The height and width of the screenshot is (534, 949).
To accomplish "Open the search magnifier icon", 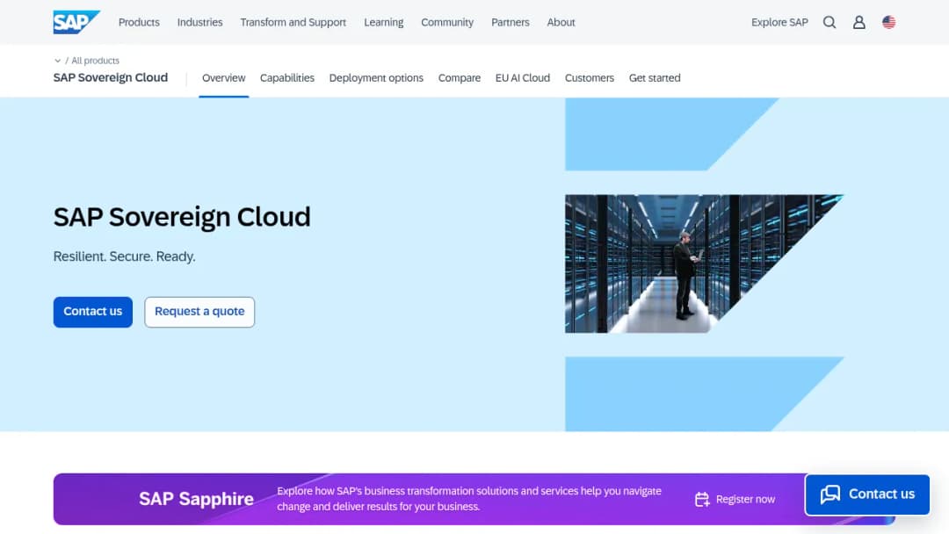I will 829,22.
